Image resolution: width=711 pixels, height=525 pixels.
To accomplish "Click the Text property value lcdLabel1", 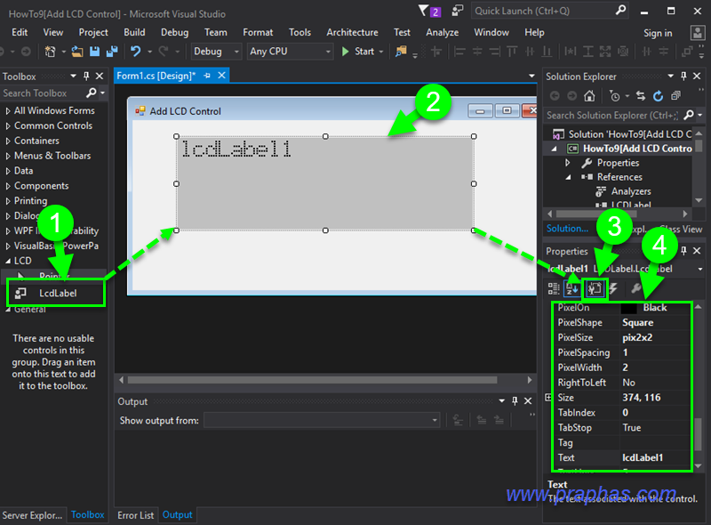I will coord(643,457).
